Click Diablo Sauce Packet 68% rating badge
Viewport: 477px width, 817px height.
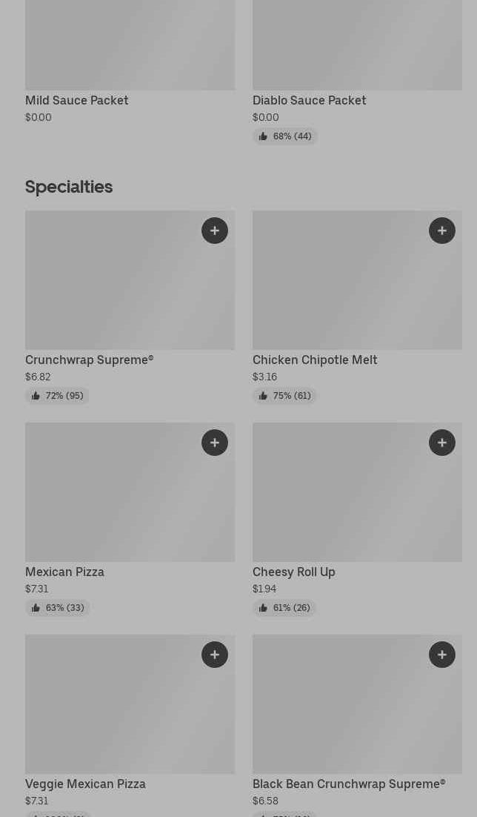pyautogui.click(x=285, y=136)
